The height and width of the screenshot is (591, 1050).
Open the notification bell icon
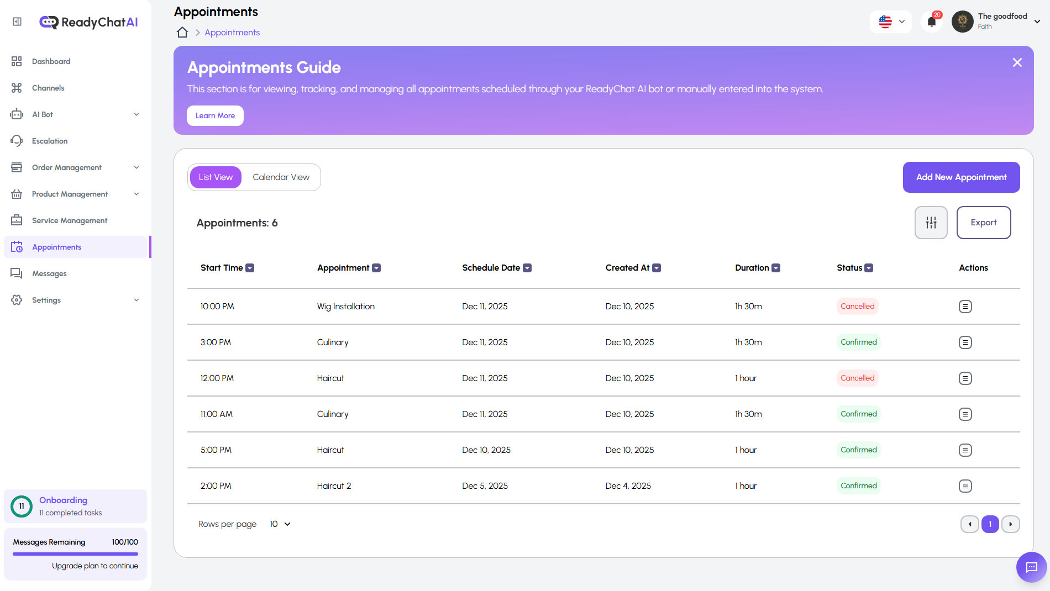coord(932,22)
